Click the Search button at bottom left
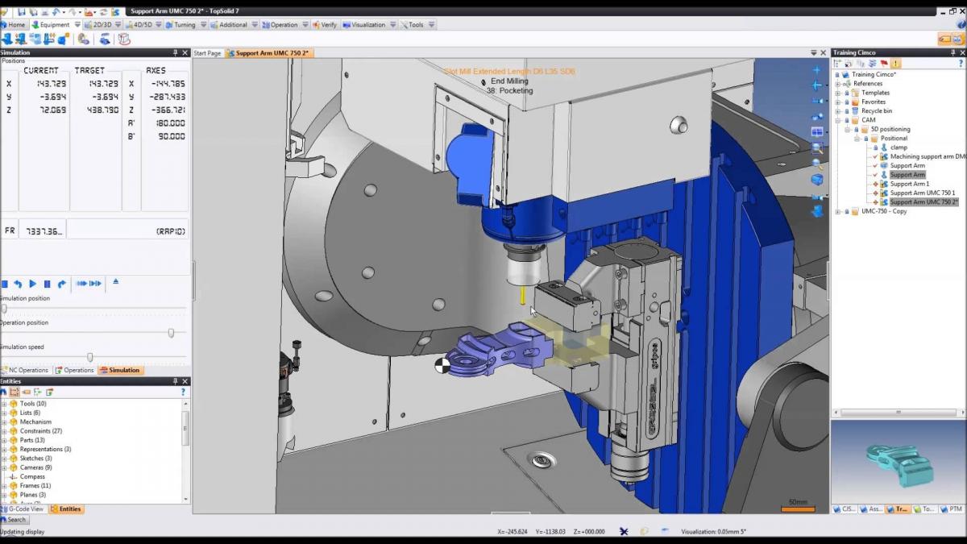Viewport: 967px width, 544px height. 16,520
